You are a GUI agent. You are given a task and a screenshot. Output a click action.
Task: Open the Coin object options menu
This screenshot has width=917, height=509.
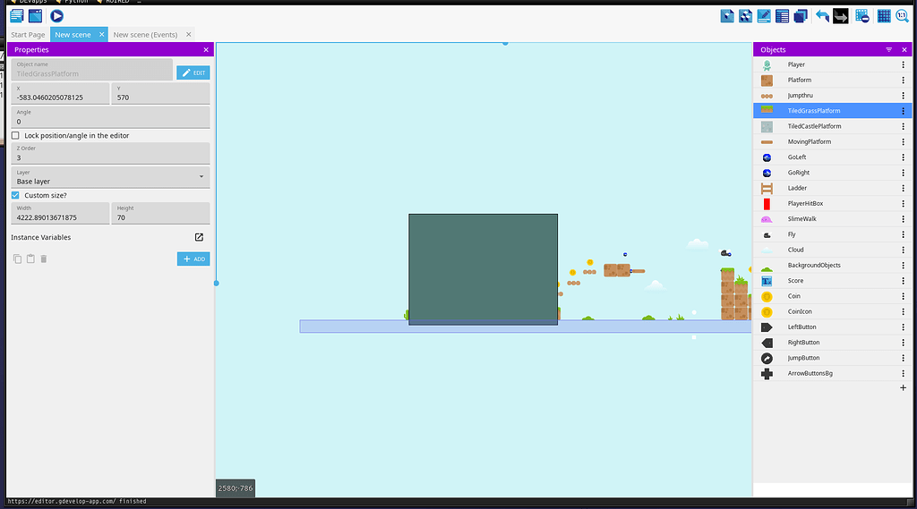pos(903,296)
